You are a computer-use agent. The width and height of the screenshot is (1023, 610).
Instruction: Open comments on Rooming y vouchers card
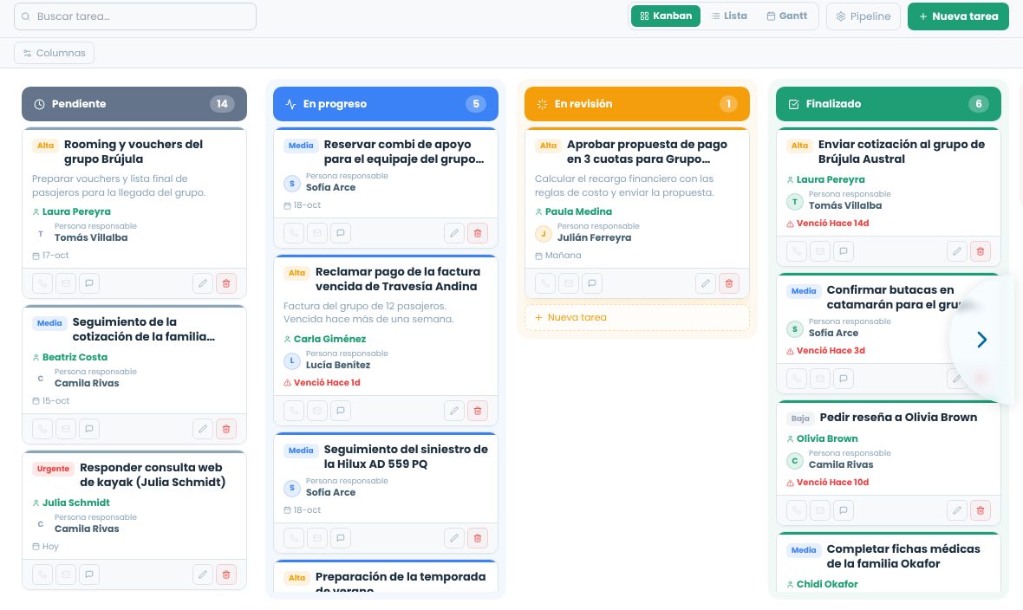pos(89,283)
